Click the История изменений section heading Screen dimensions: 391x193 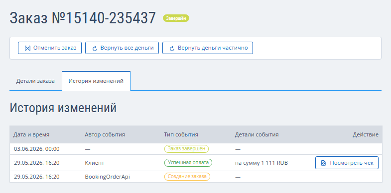click(63, 108)
